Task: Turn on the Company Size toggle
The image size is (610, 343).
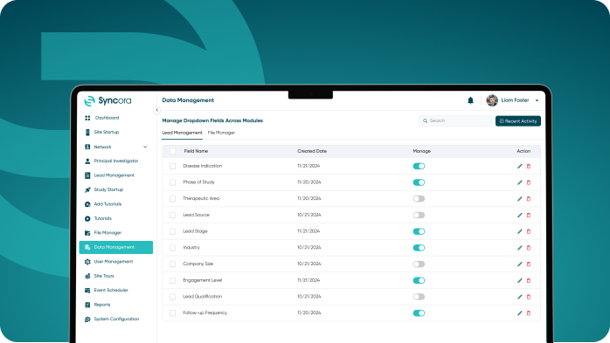Action: click(x=419, y=264)
